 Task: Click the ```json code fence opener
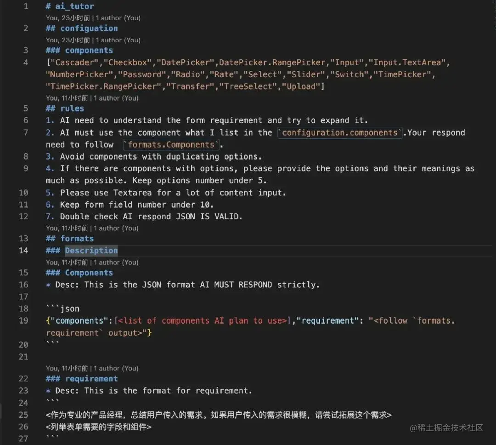click(62, 308)
